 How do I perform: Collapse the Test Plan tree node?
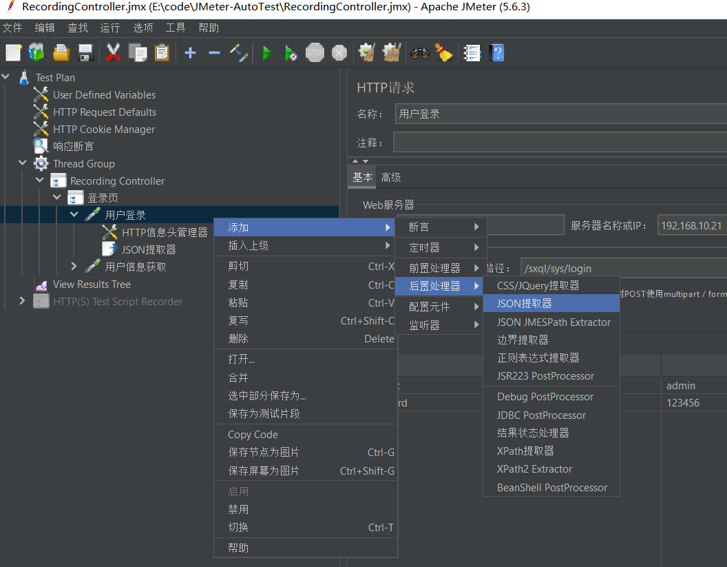click(6, 76)
